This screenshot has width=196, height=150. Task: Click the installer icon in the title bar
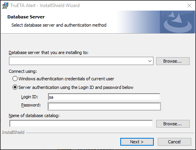(5, 5)
